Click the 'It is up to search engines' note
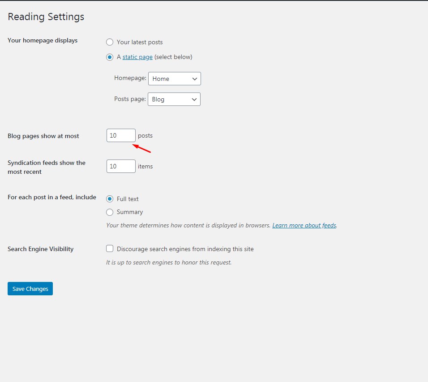Screen dimensions: 428x382 (x=169, y=262)
